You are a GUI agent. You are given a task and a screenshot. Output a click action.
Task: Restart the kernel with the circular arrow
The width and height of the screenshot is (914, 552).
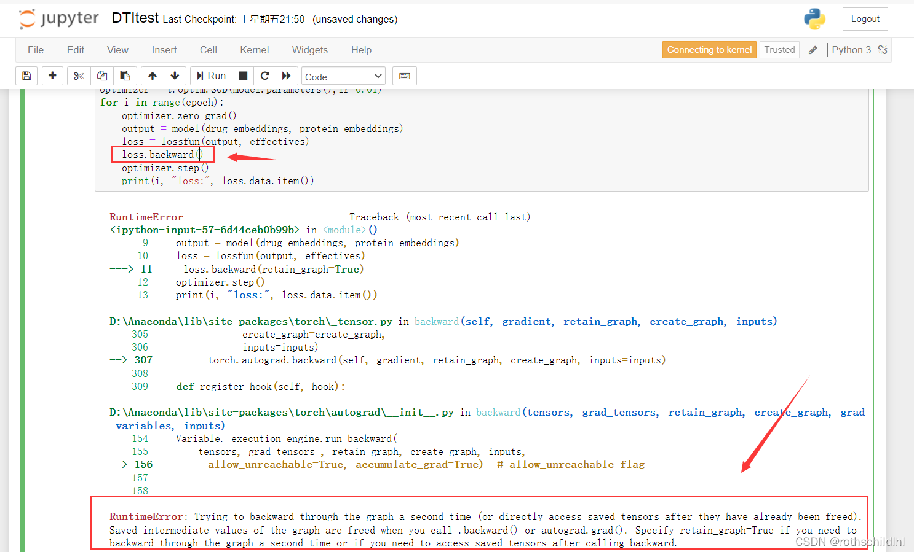tap(264, 76)
